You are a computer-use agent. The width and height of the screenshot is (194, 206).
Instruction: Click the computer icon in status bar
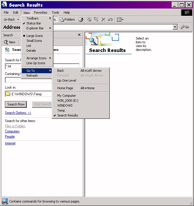pos(5,201)
